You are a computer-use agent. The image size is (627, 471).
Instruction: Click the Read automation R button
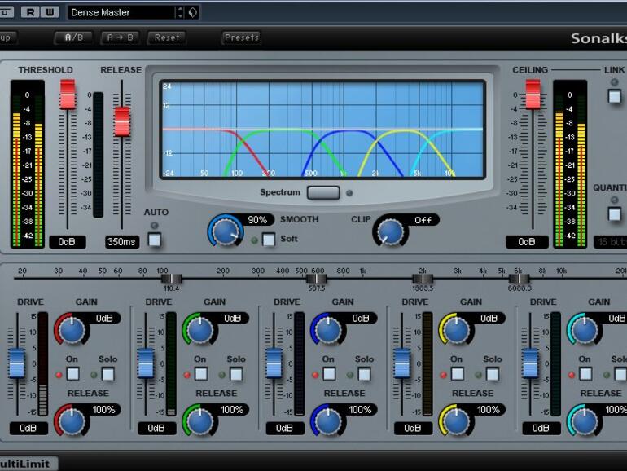click(x=29, y=12)
